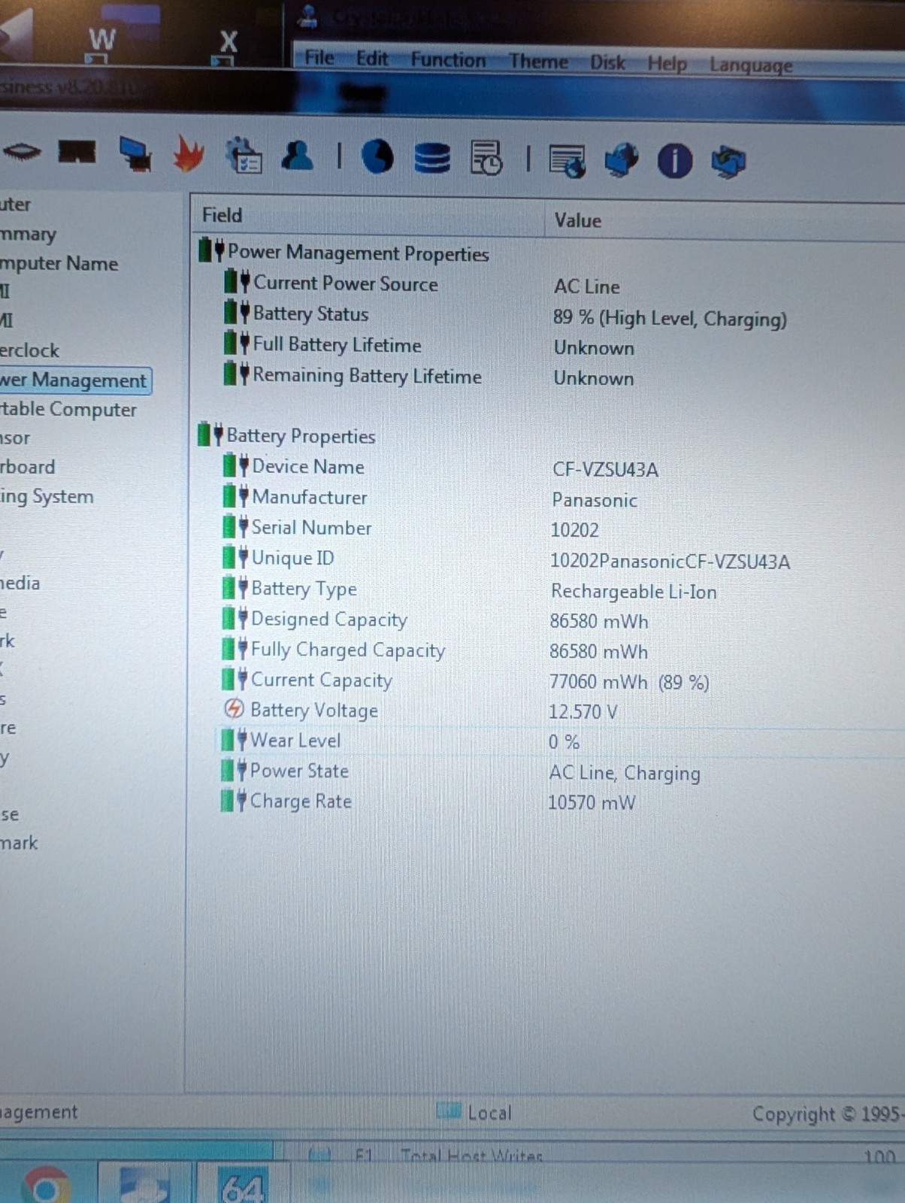This screenshot has width=905, height=1203.
Task: Open the gear and checklist preferences icon
Action: tap(244, 155)
